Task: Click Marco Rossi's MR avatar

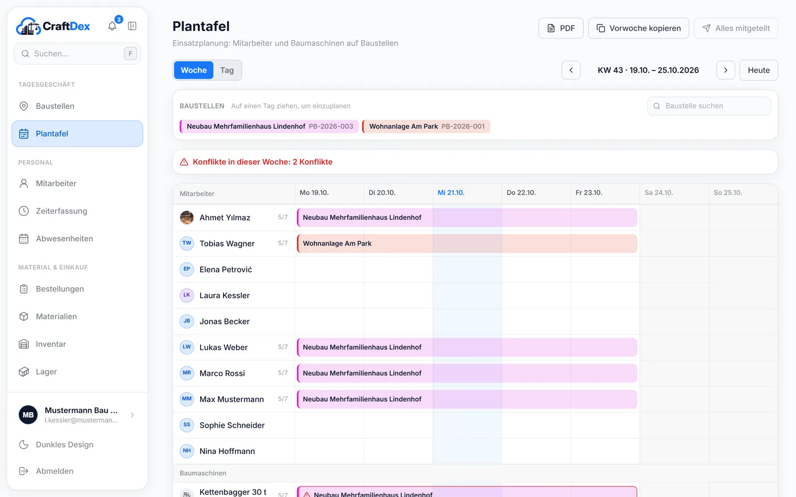Action: click(186, 373)
